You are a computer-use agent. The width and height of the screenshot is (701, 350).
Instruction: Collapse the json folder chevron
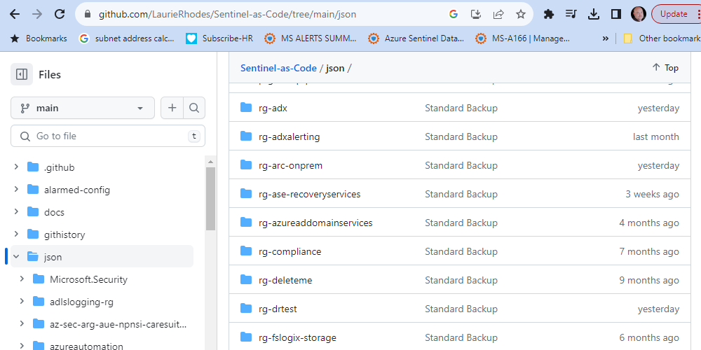coord(16,257)
